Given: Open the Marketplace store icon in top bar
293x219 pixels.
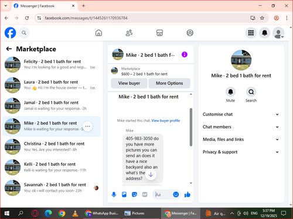Looking at the screenshot, I should click(x=159, y=33).
